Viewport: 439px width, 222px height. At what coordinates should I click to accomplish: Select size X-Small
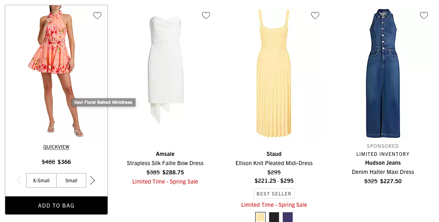pyautogui.click(x=41, y=180)
